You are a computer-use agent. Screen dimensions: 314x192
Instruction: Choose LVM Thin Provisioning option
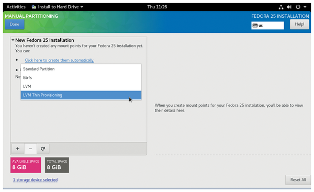tap(81, 95)
